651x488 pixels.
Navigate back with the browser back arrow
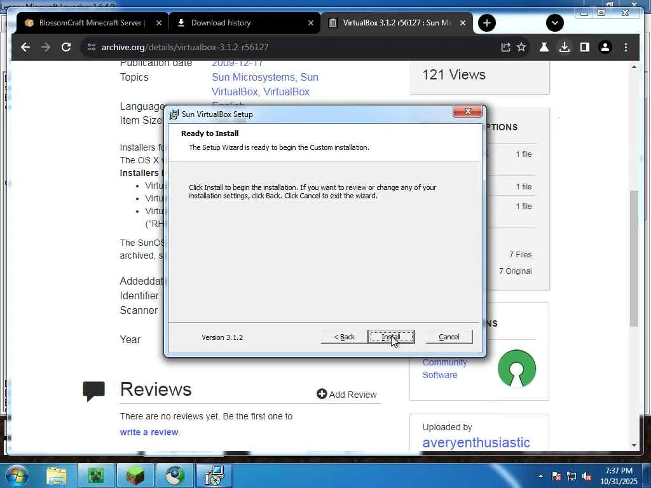click(25, 47)
